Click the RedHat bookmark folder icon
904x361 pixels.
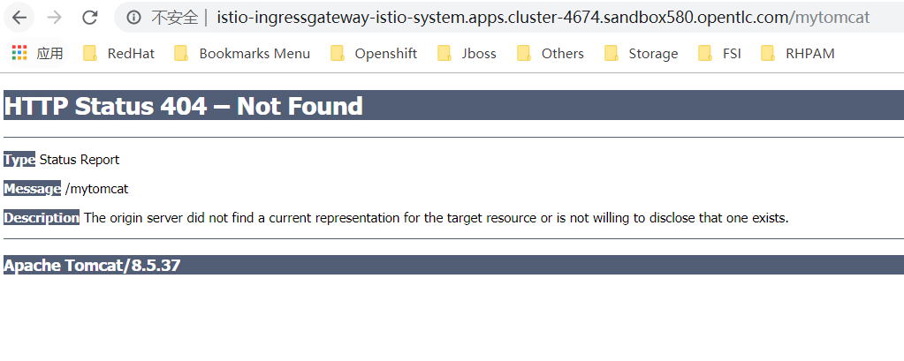tap(90, 54)
